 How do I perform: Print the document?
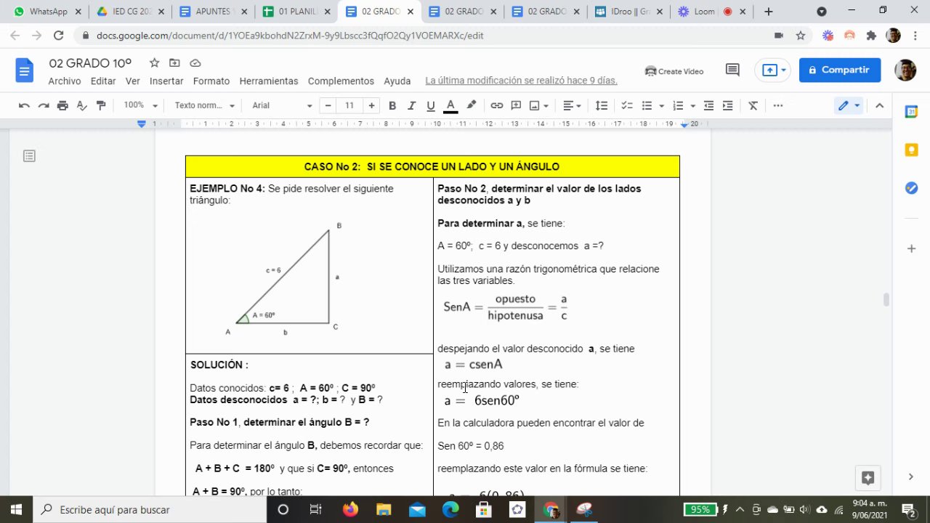tap(62, 105)
